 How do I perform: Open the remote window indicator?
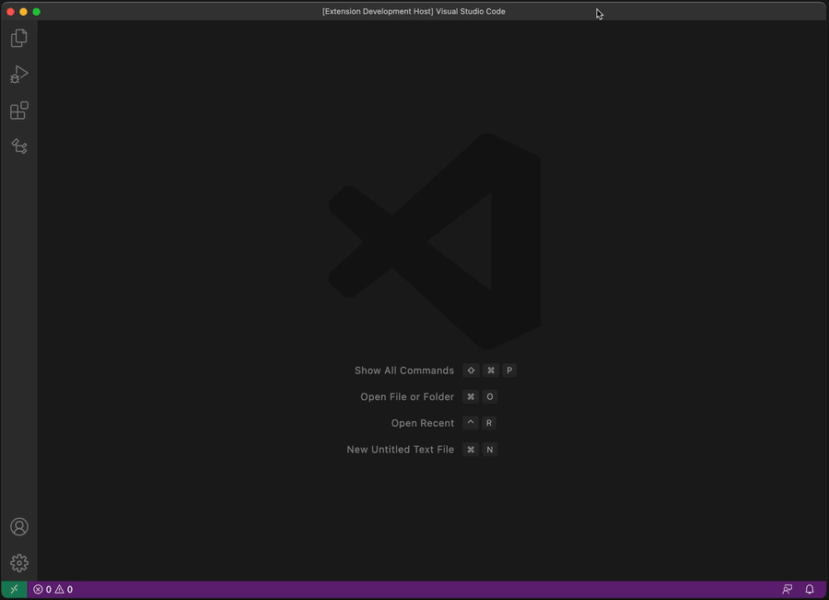click(x=14, y=589)
